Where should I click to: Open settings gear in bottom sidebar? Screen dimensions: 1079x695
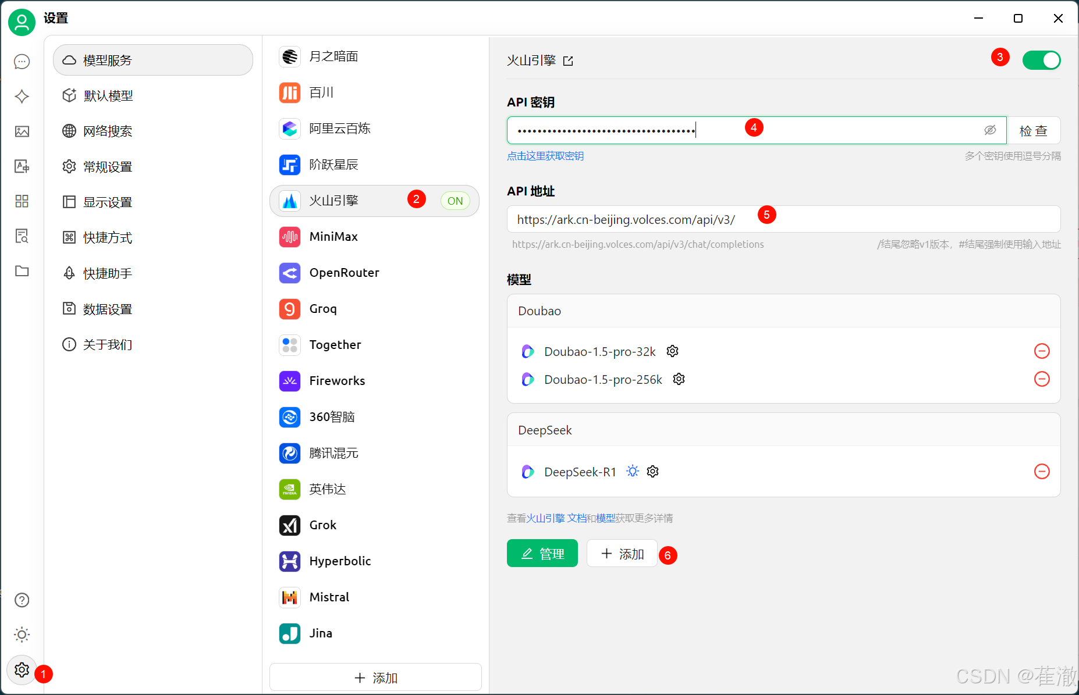[22, 670]
